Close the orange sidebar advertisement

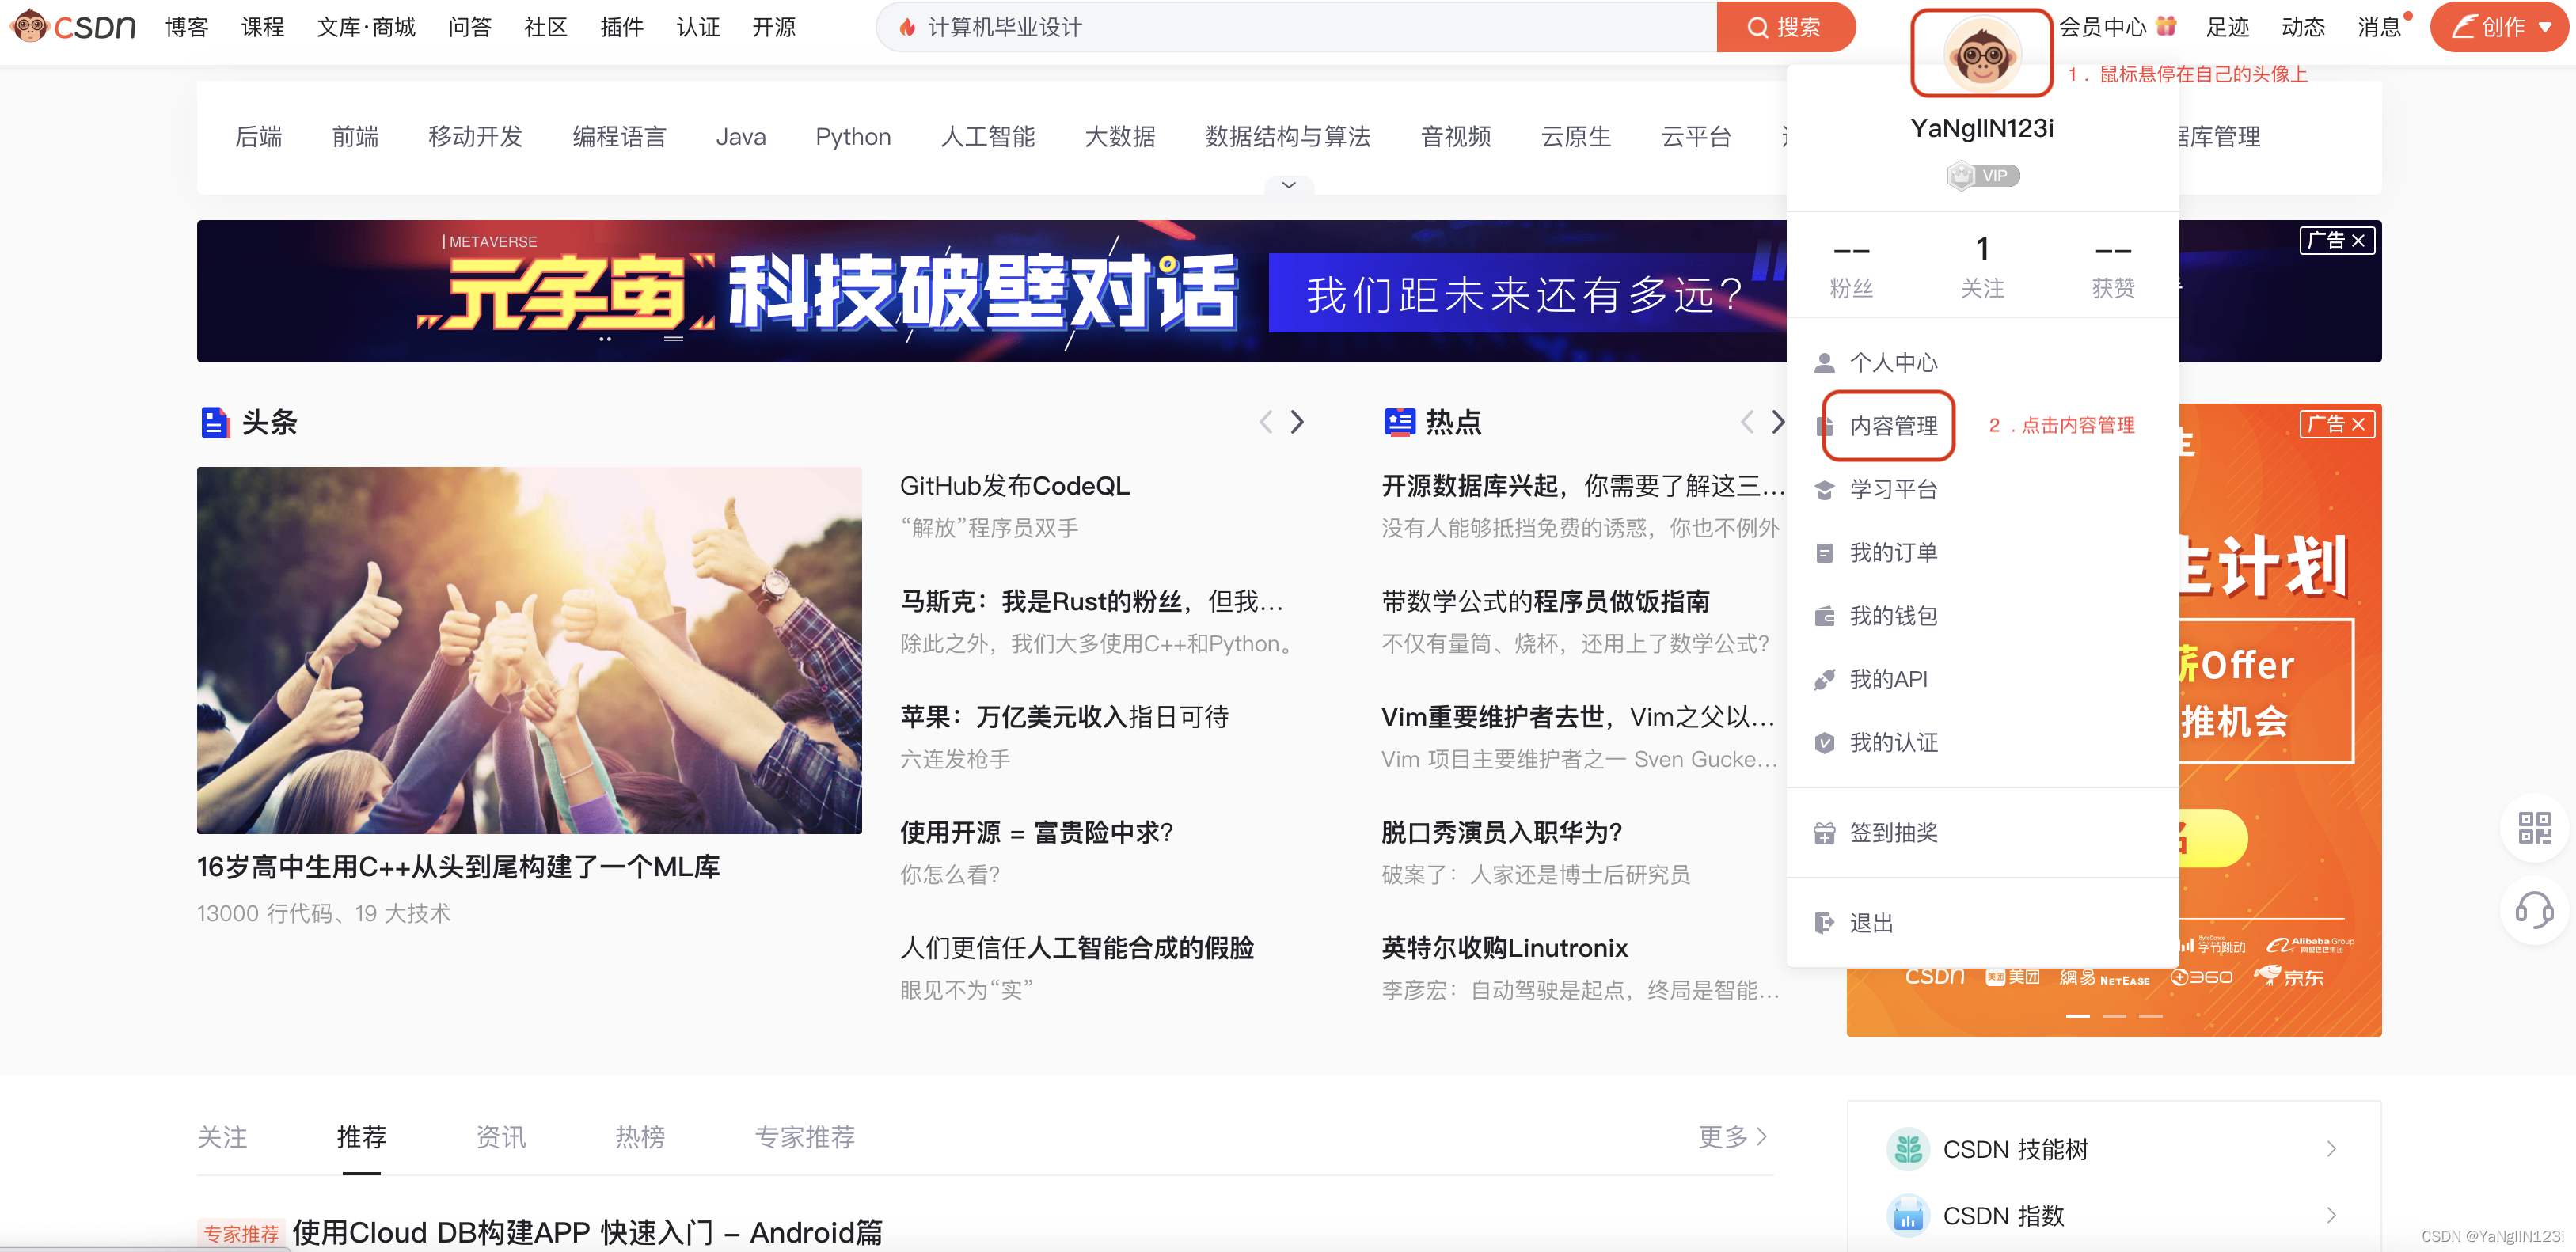pos(2359,424)
